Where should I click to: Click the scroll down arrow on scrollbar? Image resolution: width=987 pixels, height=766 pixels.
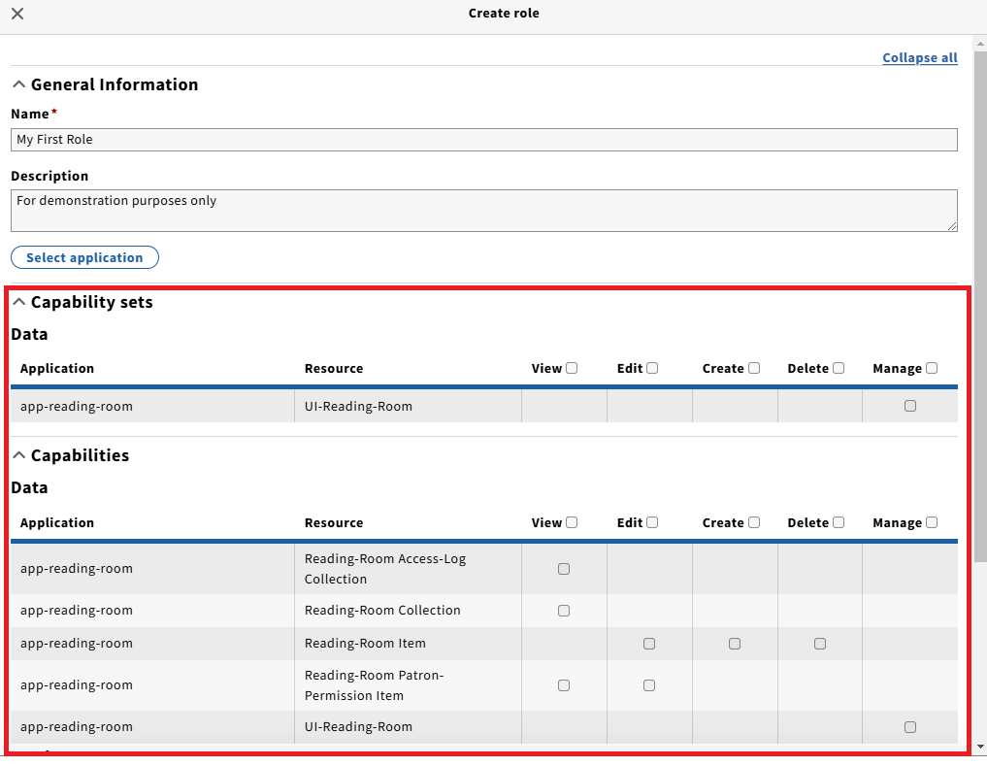980,747
